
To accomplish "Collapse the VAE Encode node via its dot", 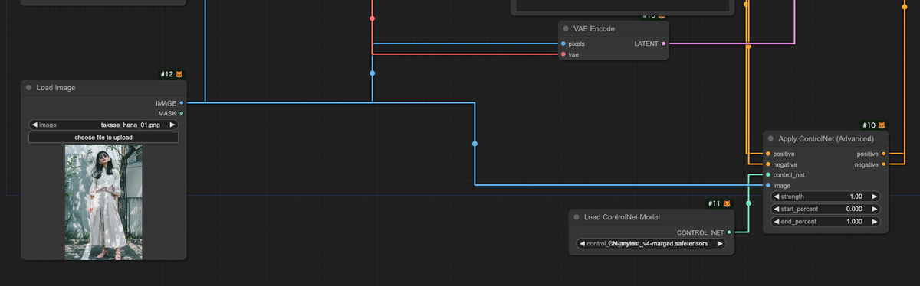I will [566, 28].
